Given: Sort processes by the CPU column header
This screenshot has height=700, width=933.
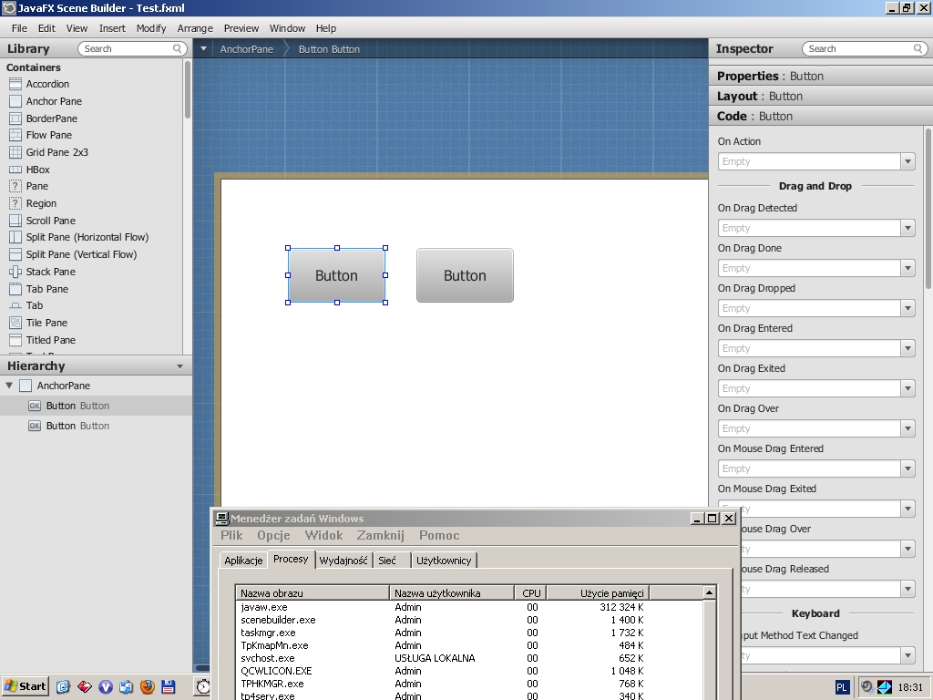Looking at the screenshot, I should coord(531,593).
